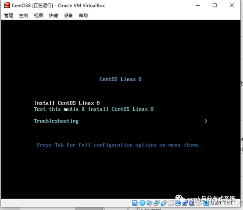Screen dimensions: 243x210
Task: Maximize the VirtualBox window
Action: pos(214,5)
